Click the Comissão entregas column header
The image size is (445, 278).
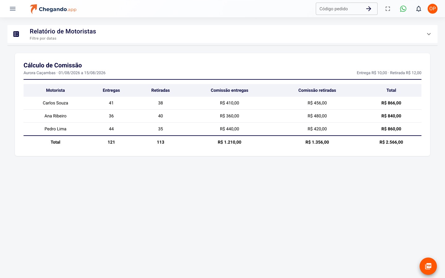pos(230,90)
